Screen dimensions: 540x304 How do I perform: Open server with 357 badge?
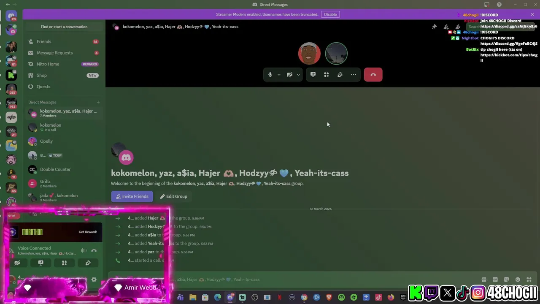tap(11, 89)
